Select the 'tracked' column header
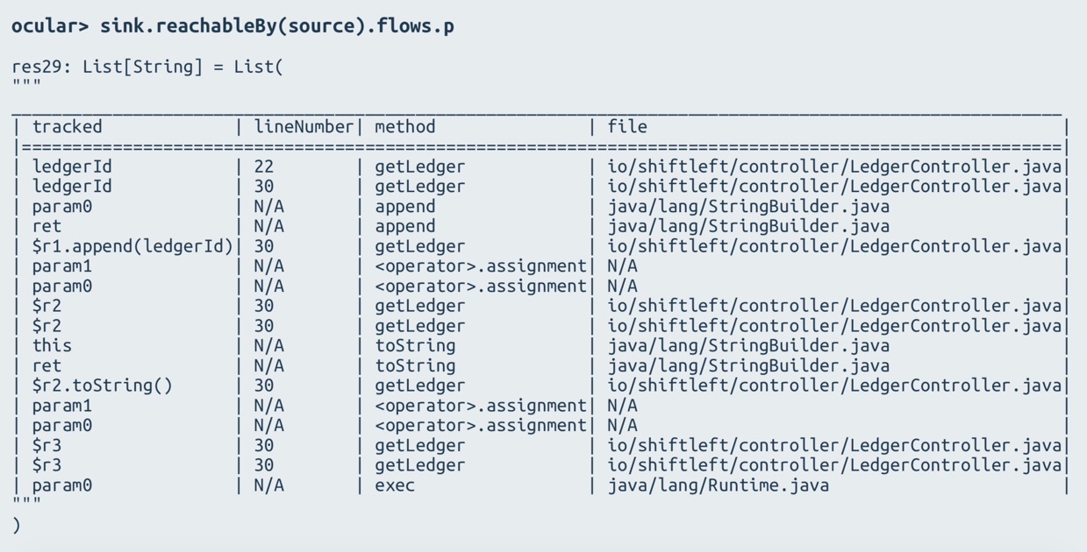Screen dimensions: 1087x552 pos(67,127)
